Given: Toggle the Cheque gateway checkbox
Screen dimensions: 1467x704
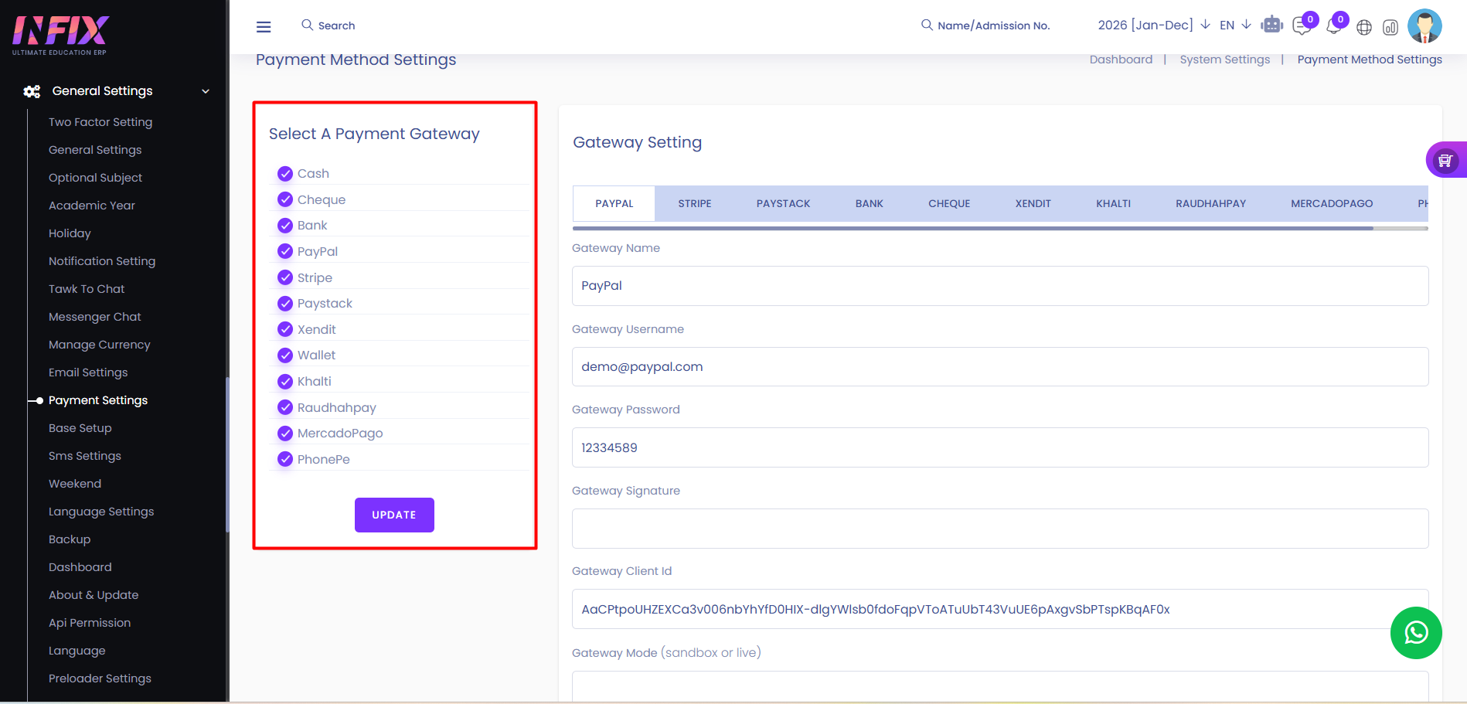Looking at the screenshot, I should (285, 199).
